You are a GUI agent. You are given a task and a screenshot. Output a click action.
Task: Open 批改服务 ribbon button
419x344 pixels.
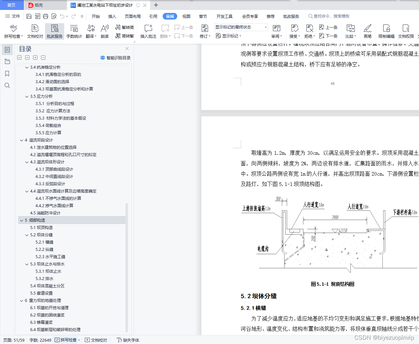click(x=55, y=31)
